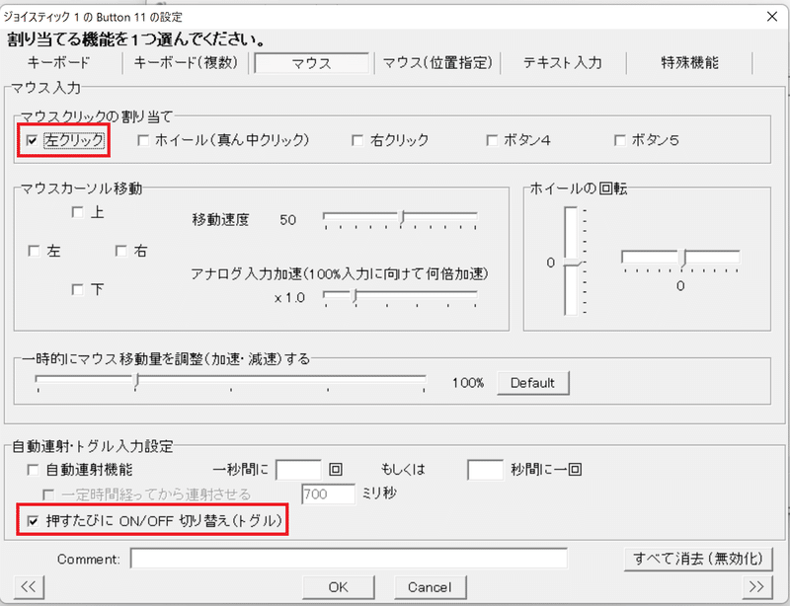Select the マウス tab
The height and width of the screenshot is (606, 790).
(x=311, y=63)
